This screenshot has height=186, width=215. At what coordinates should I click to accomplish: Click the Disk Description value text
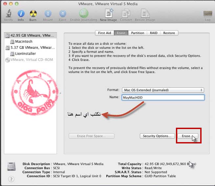(x=78, y=164)
